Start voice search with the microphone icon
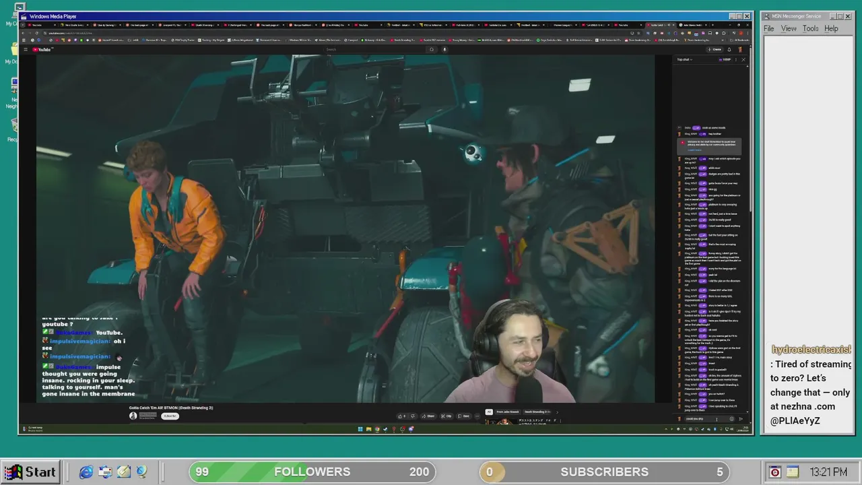The image size is (862, 485). (x=444, y=49)
